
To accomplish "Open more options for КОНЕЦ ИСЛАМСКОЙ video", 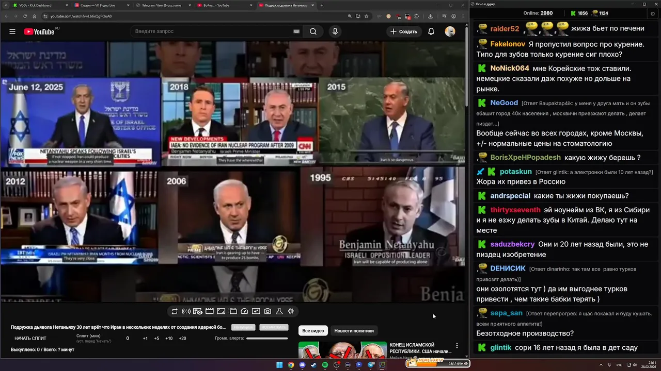I will click(457, 346).
